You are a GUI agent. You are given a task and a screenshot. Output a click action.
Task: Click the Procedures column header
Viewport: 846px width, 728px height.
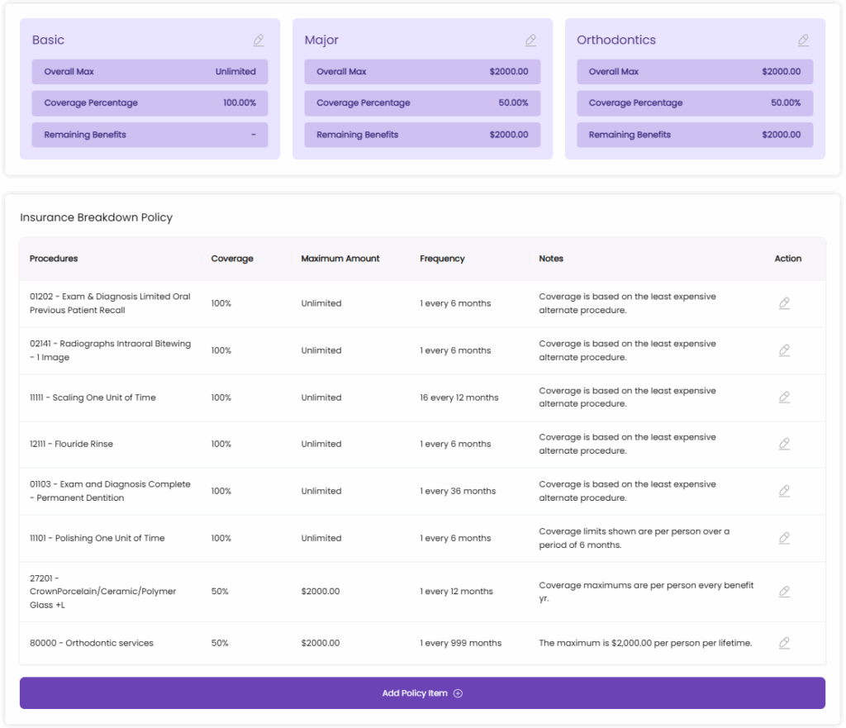tap(54, 259)
